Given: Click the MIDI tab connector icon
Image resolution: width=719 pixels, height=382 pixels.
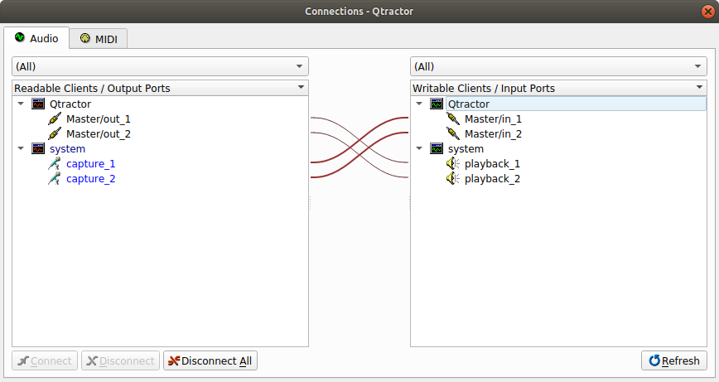Looking at the screenshot, I should 84,38.
